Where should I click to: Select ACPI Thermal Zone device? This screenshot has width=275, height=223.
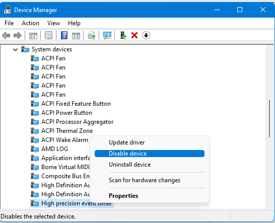tap(67, 131)
